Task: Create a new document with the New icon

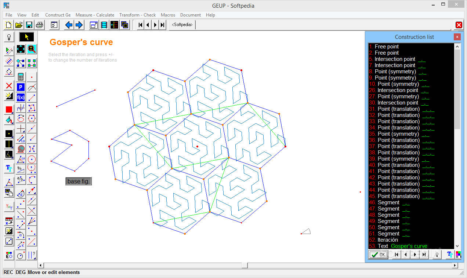Action: pos(9,25)
